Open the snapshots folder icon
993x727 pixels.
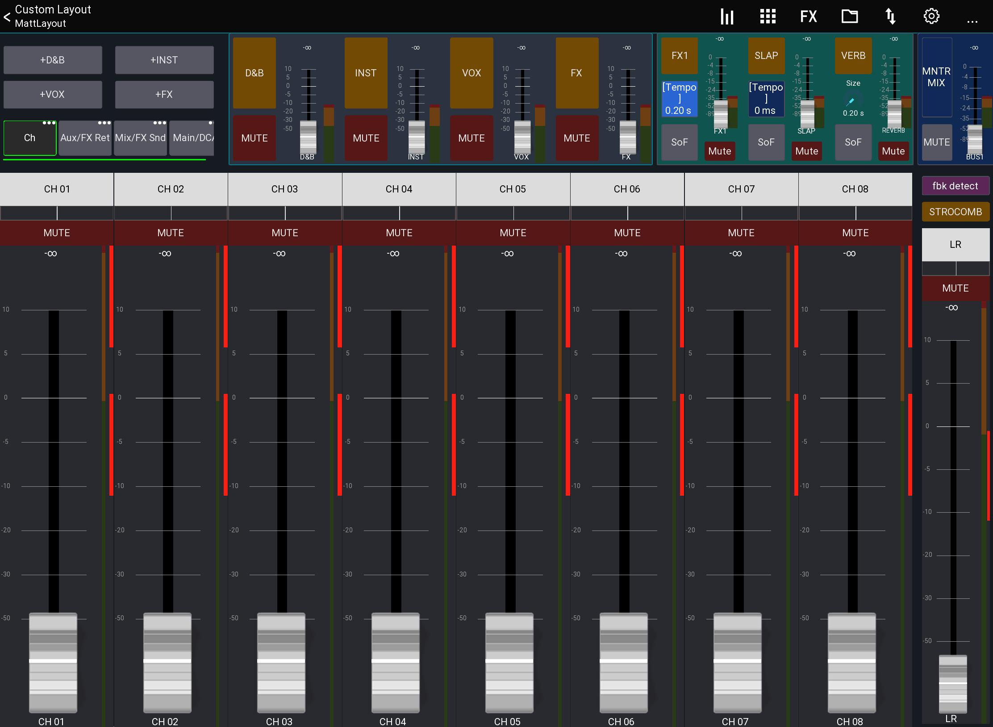click(850, 17)
